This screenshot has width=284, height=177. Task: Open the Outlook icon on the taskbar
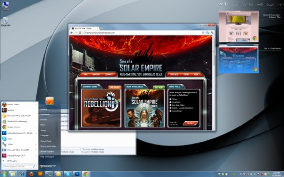point(58,174)
